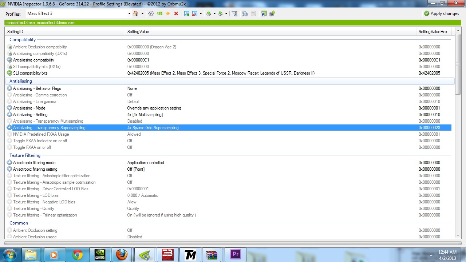Click the orange sun create profile icon
This screenshot has width=466, height=262.
tap(168, 13)
